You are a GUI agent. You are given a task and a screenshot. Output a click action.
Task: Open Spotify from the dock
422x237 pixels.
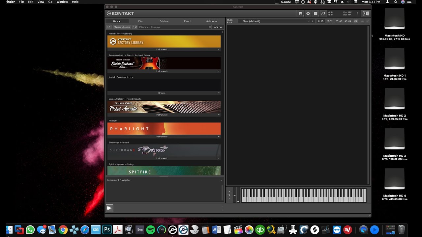[x=150, y=229]
